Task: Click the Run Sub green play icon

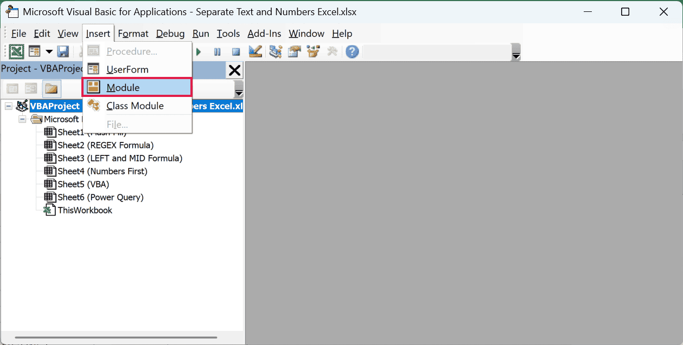Action: coord(199,52)
